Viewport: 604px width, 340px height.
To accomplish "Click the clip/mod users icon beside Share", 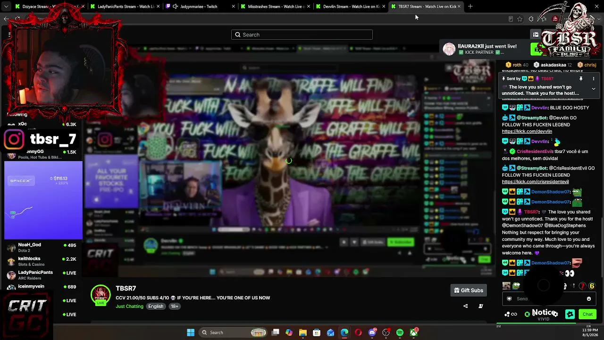I will coord(480,306).
